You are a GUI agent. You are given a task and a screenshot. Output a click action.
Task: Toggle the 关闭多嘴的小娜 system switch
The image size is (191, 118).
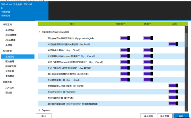pos(173,97)
